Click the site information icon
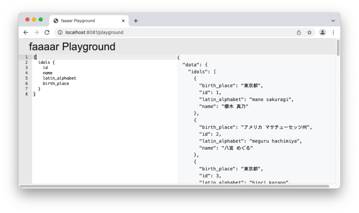The image size is (359, 213). (60, 33)
